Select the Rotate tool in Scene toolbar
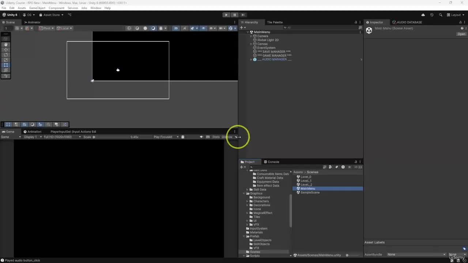This screenshot has width=468, height=263. [6, 54]
